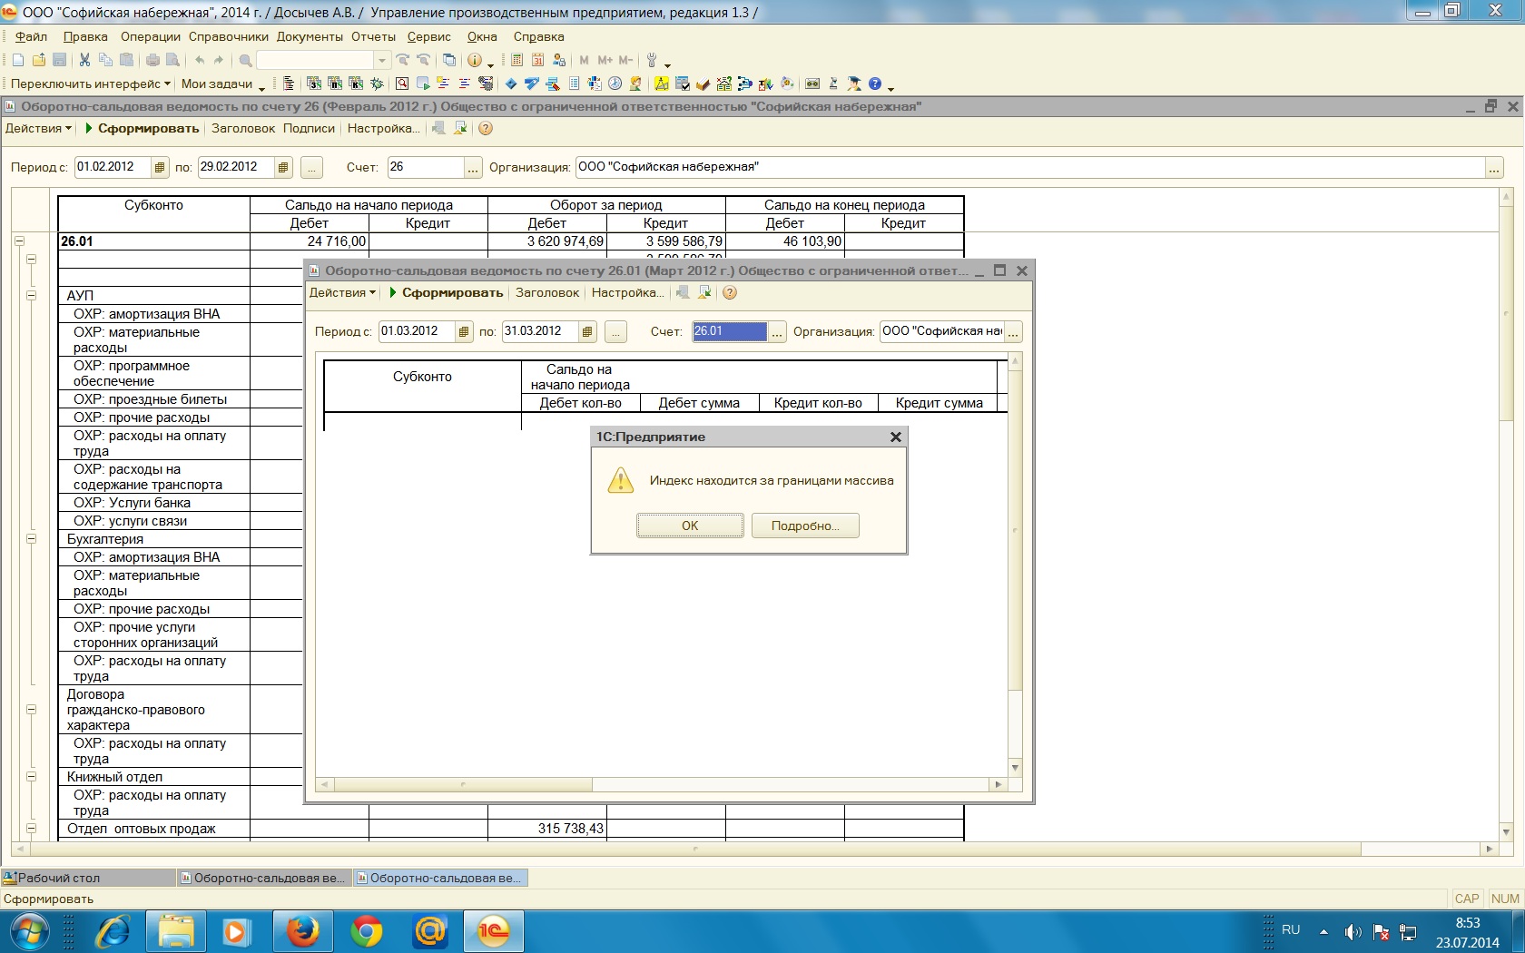
Task: Click the Undo arrow icon
Action: pos(200,60)
